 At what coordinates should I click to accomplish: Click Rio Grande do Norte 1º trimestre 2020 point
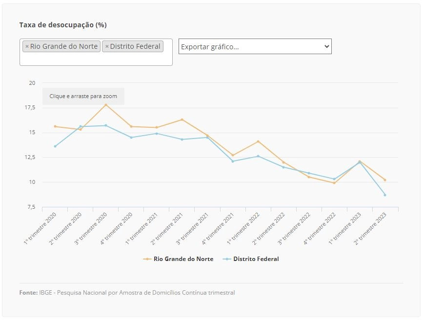pyautogui.click(x=55, y=126)
